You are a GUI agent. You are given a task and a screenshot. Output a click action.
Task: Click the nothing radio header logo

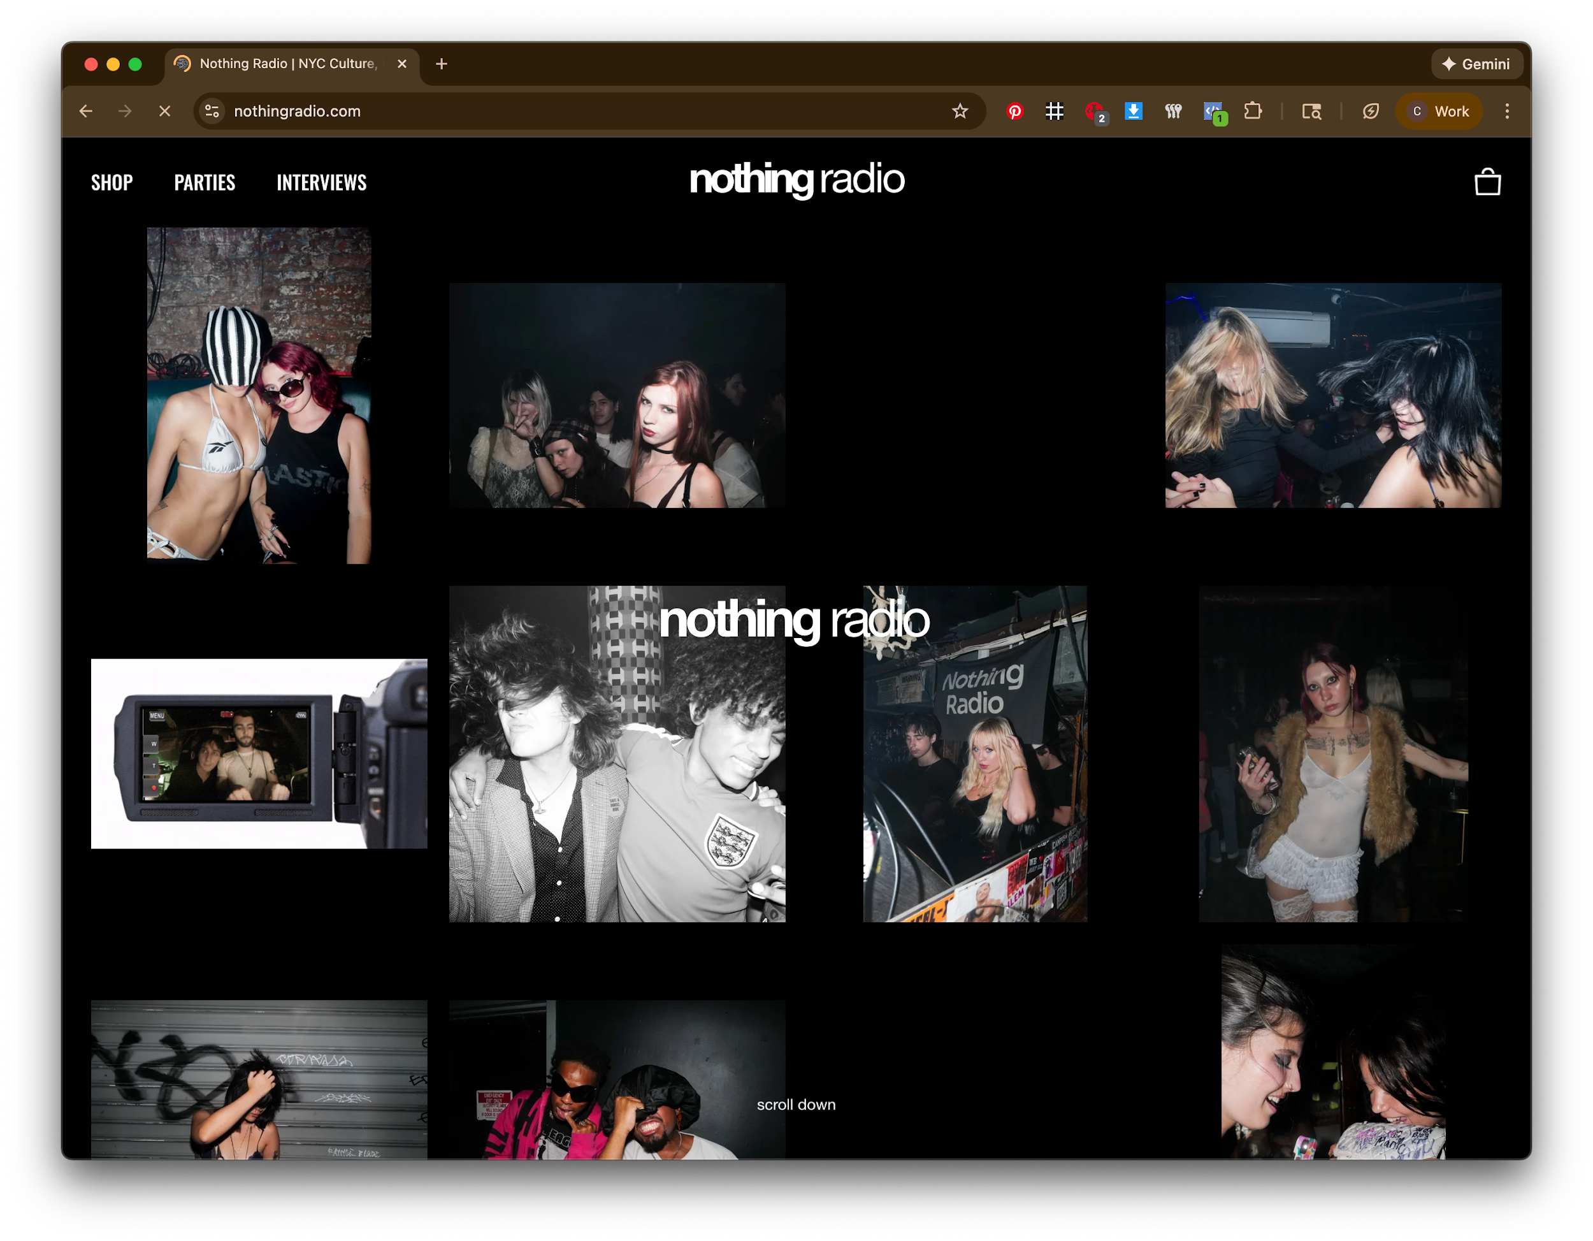click(796, 180)
